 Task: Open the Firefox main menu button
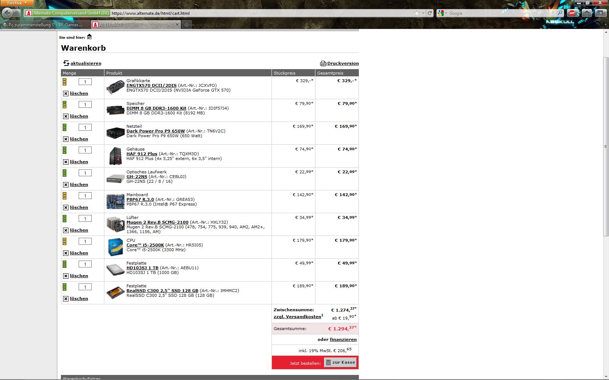[x=17, y=3]
